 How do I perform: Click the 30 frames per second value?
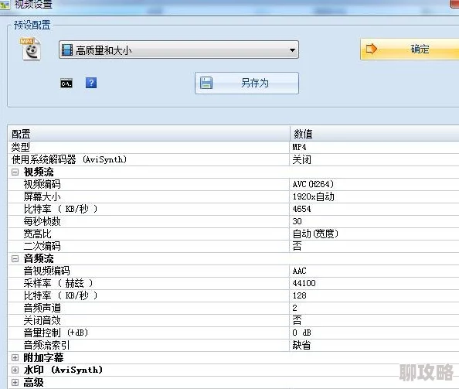[297, 221]
